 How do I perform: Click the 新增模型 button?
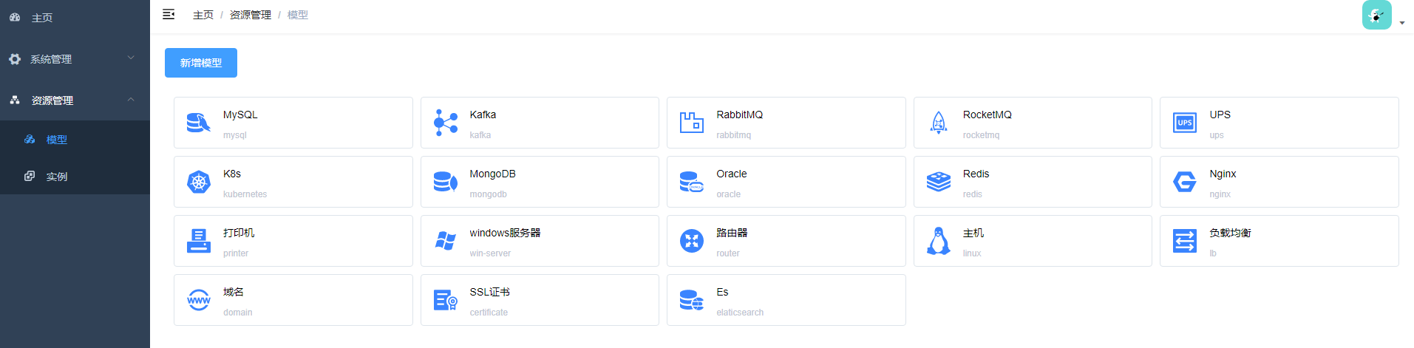tap(201, 63)
